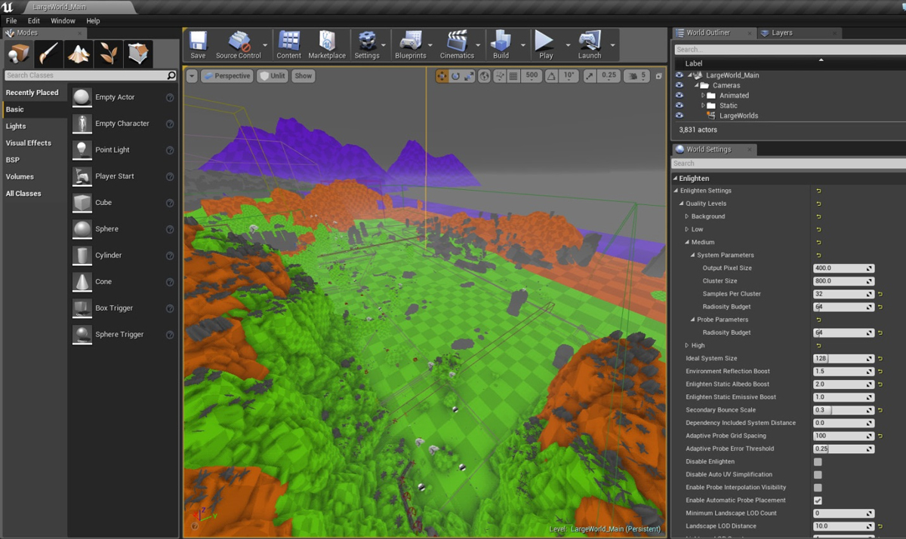The image size is (906, 539).
Task: Open the Window menu
Action: (63, 21)
